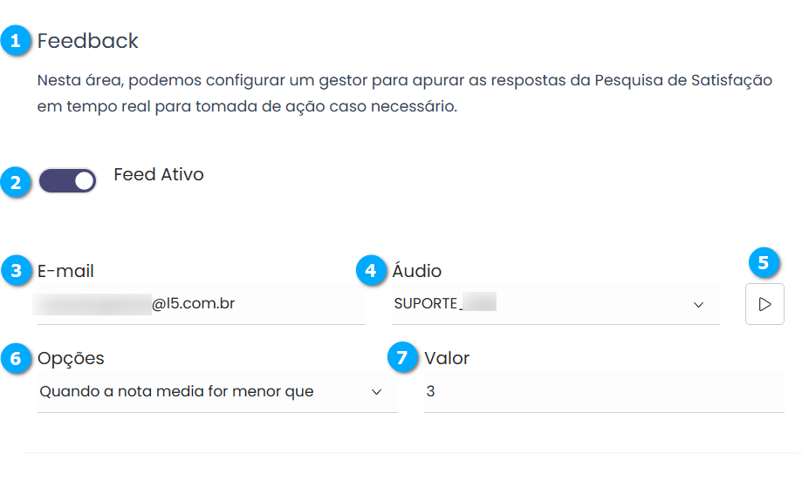Click the numbered badge 1 beside Feedback
This screenshot has width=802, height=480.
point(16,41)
